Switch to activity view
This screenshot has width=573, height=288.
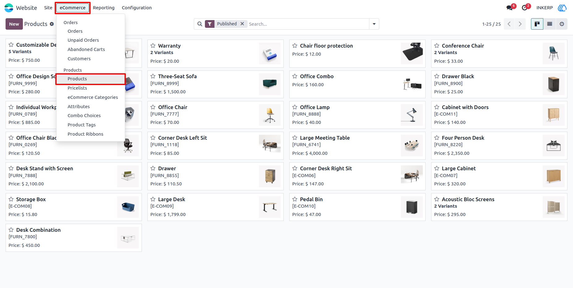coord(562,24)
